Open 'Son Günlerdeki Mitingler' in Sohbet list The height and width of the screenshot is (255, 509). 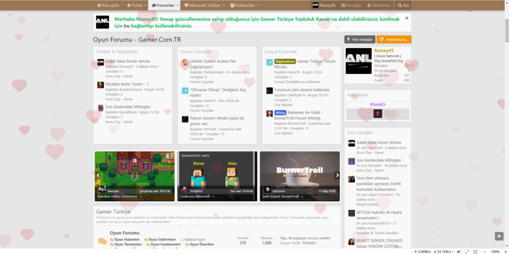tap(128, 106)
